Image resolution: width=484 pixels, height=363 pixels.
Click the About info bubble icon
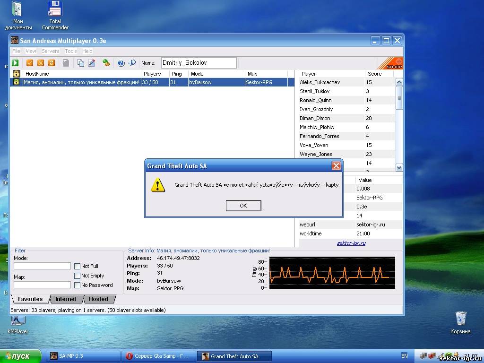point(132,63)
